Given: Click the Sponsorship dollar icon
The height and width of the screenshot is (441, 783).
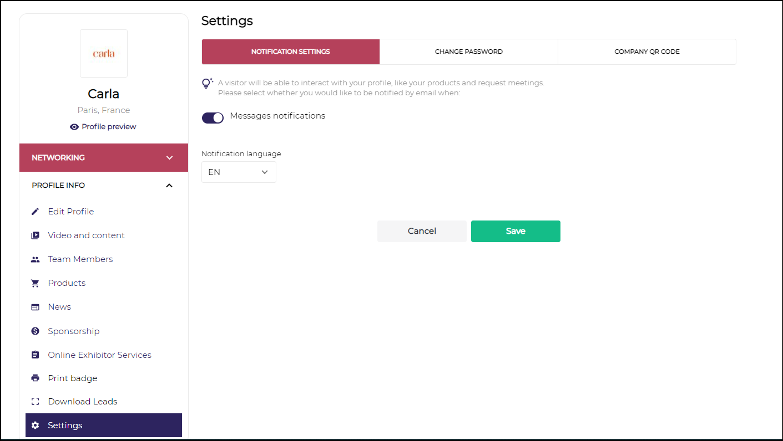Looking at the screenshot, I should (36, 331).
